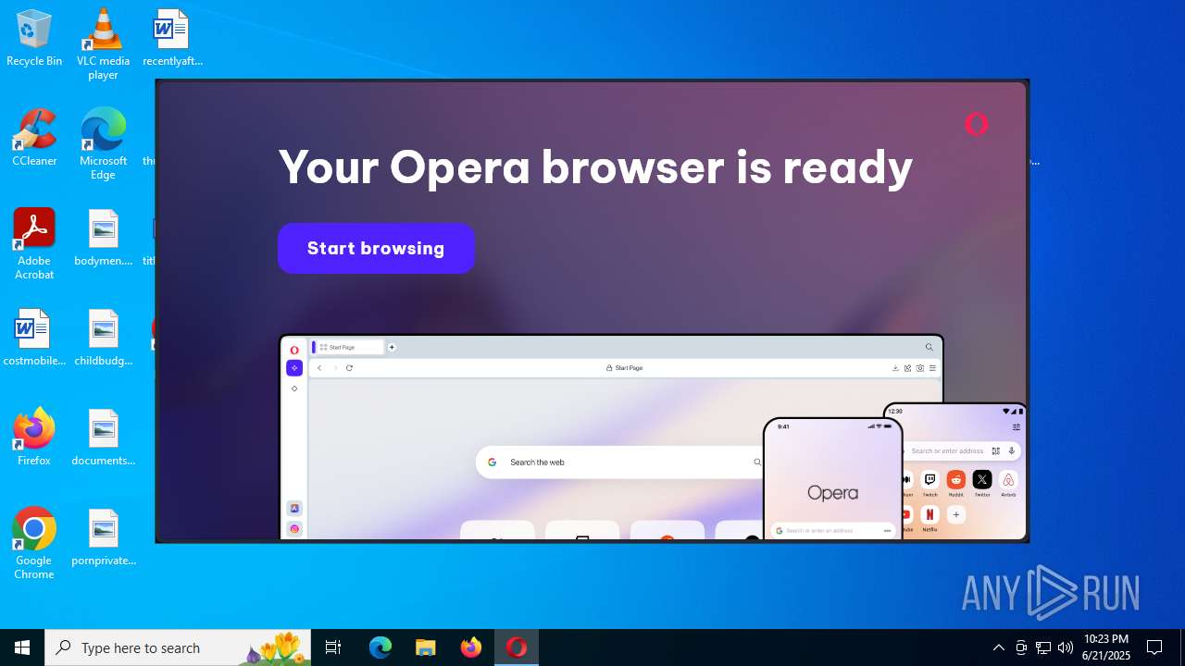Open File Explorer from taskbar
Screen dimensions: 1185x666
click(426, 647)
